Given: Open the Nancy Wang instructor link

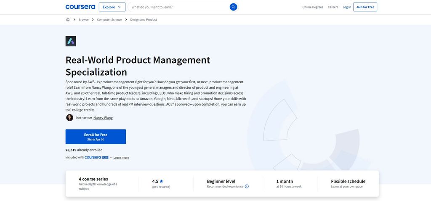Looking at the screenshot, I should tap(103, 118).
